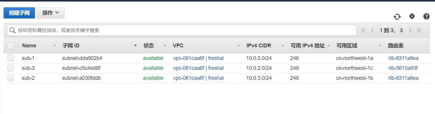Open route table link rtb-5610a93f
This screenshot has width=435, height=114.
(x=403, y=68)
